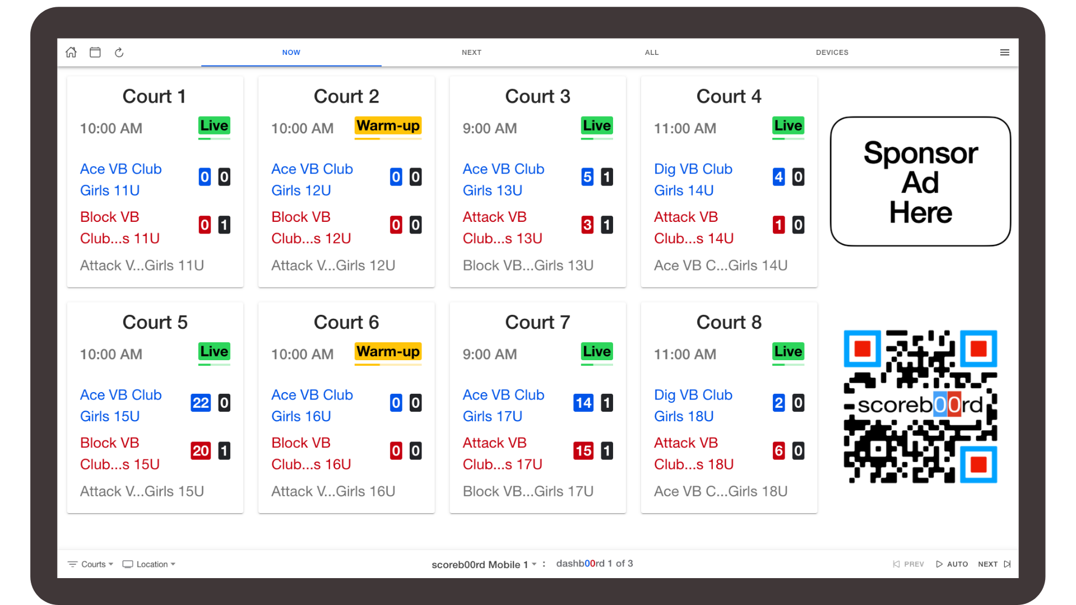Click the Court 3 Live status badge
The height and width of the screenshot is (605, 1076).
point(597,125)
